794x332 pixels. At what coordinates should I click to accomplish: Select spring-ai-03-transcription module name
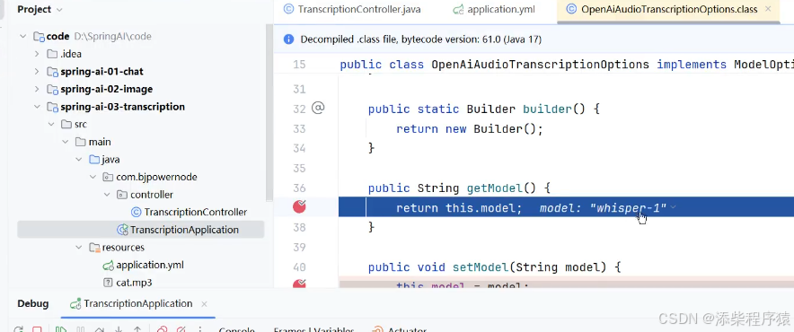[122, 107]
